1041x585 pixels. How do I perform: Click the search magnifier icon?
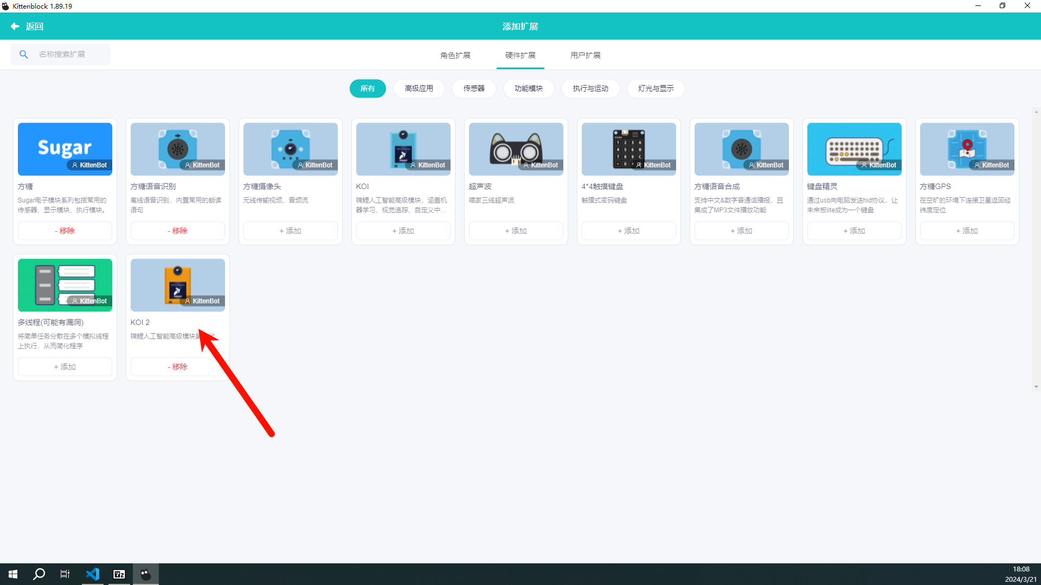[24, 54]
